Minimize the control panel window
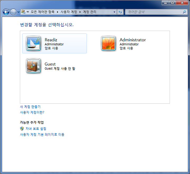The height and width of the screenshot is (174, 190). point(165,3)
